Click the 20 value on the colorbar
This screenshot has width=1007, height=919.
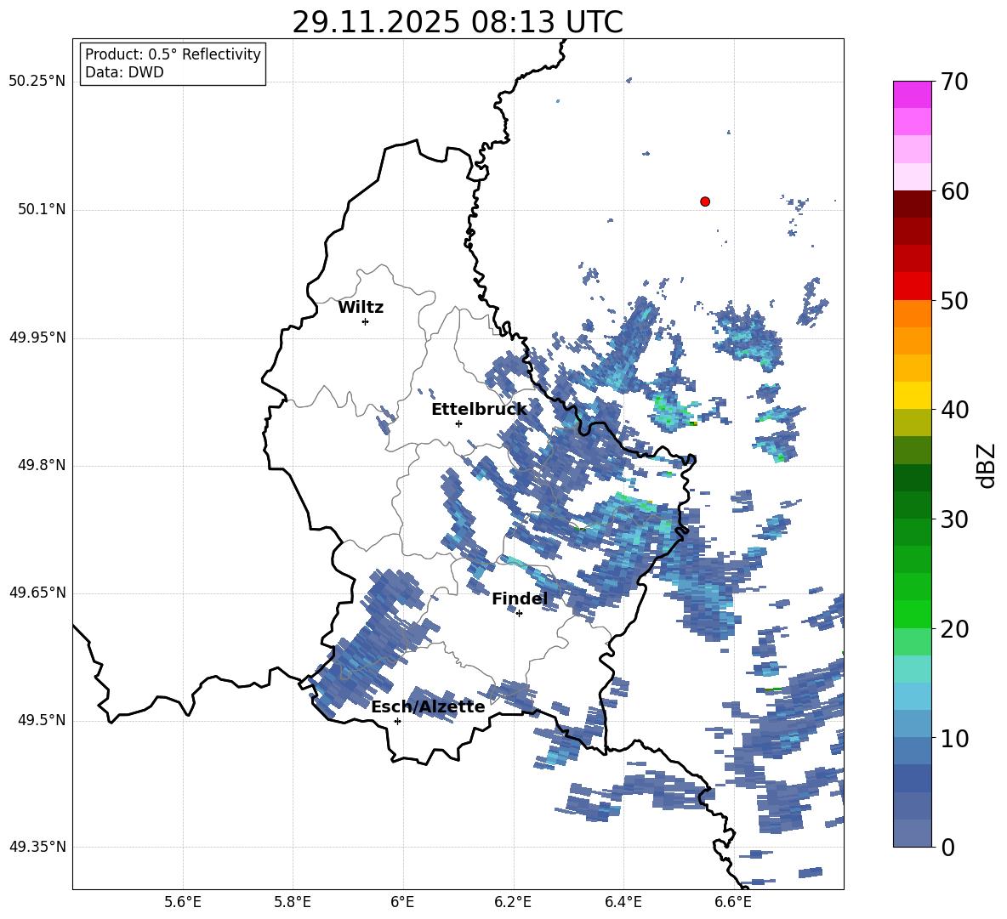point(954,628)
